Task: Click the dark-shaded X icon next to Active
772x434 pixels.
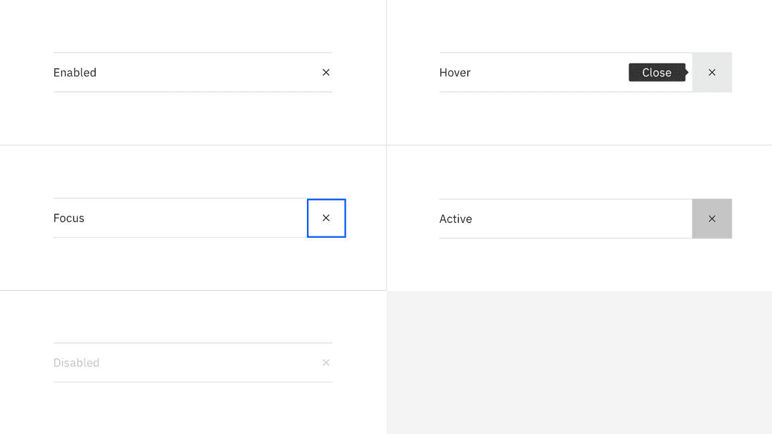Action: click(712, 218)
